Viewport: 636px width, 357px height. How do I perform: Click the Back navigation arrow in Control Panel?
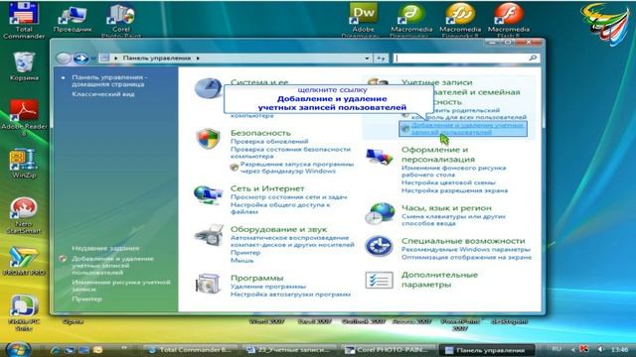pos(64,59)
